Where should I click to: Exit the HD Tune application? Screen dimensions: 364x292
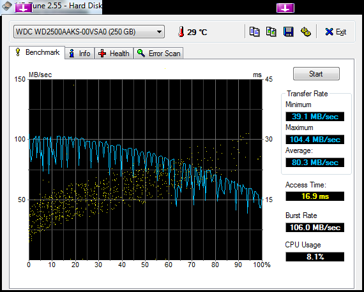tap(336, 32)
